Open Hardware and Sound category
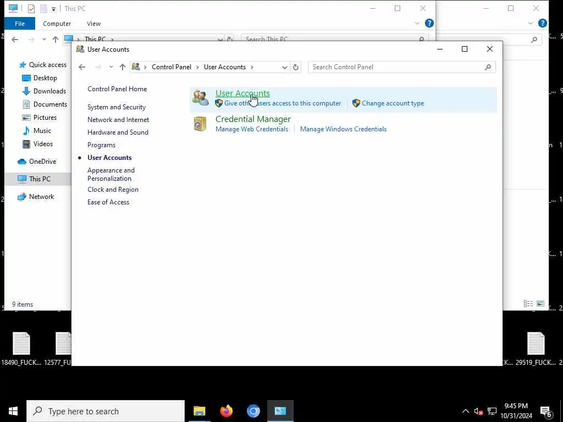The image size is (563, 422). coord(118,132)
